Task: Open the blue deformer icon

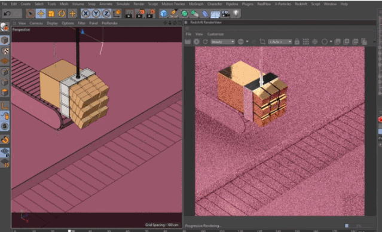Action: (205, 13)
